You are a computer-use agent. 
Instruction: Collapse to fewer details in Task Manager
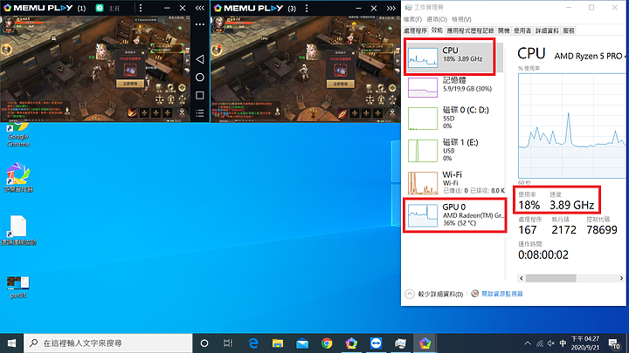434,295
